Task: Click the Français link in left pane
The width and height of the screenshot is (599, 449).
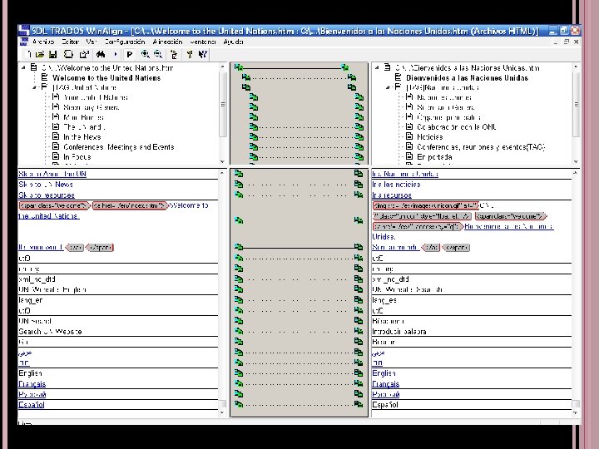Action: point(32,383)
